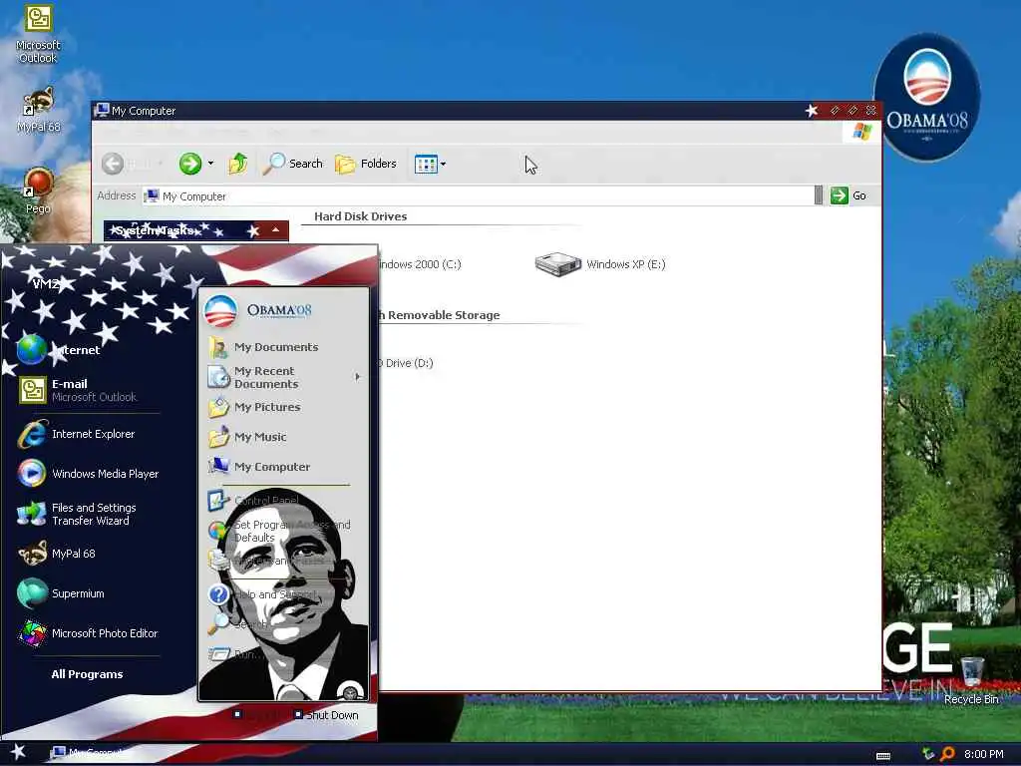Select the Windows 2000 (C:) drive label
Viewport: 1021px width, 766px height.
(420, 264)
